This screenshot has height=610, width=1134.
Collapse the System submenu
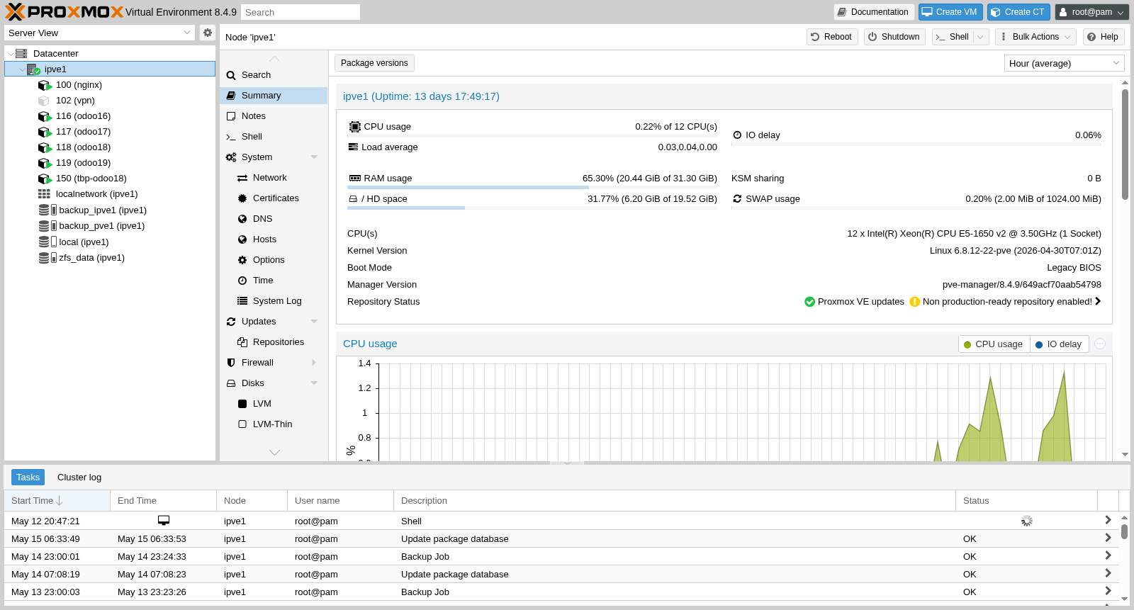click(x=314, y=157)
